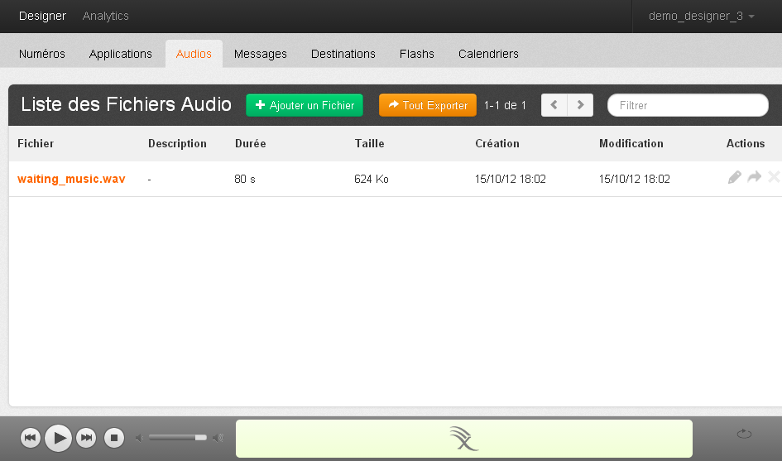Viewport: 782px width, 461px height.
Task: Switch to the Messages tab
Action: [260, 54]
